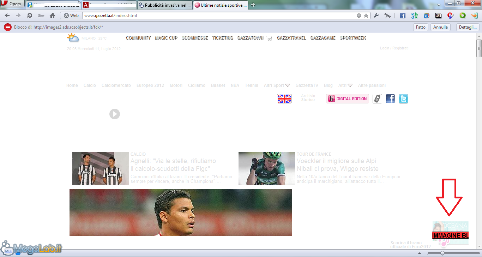Bookmark page with the star icon

(x=366, y=16)
